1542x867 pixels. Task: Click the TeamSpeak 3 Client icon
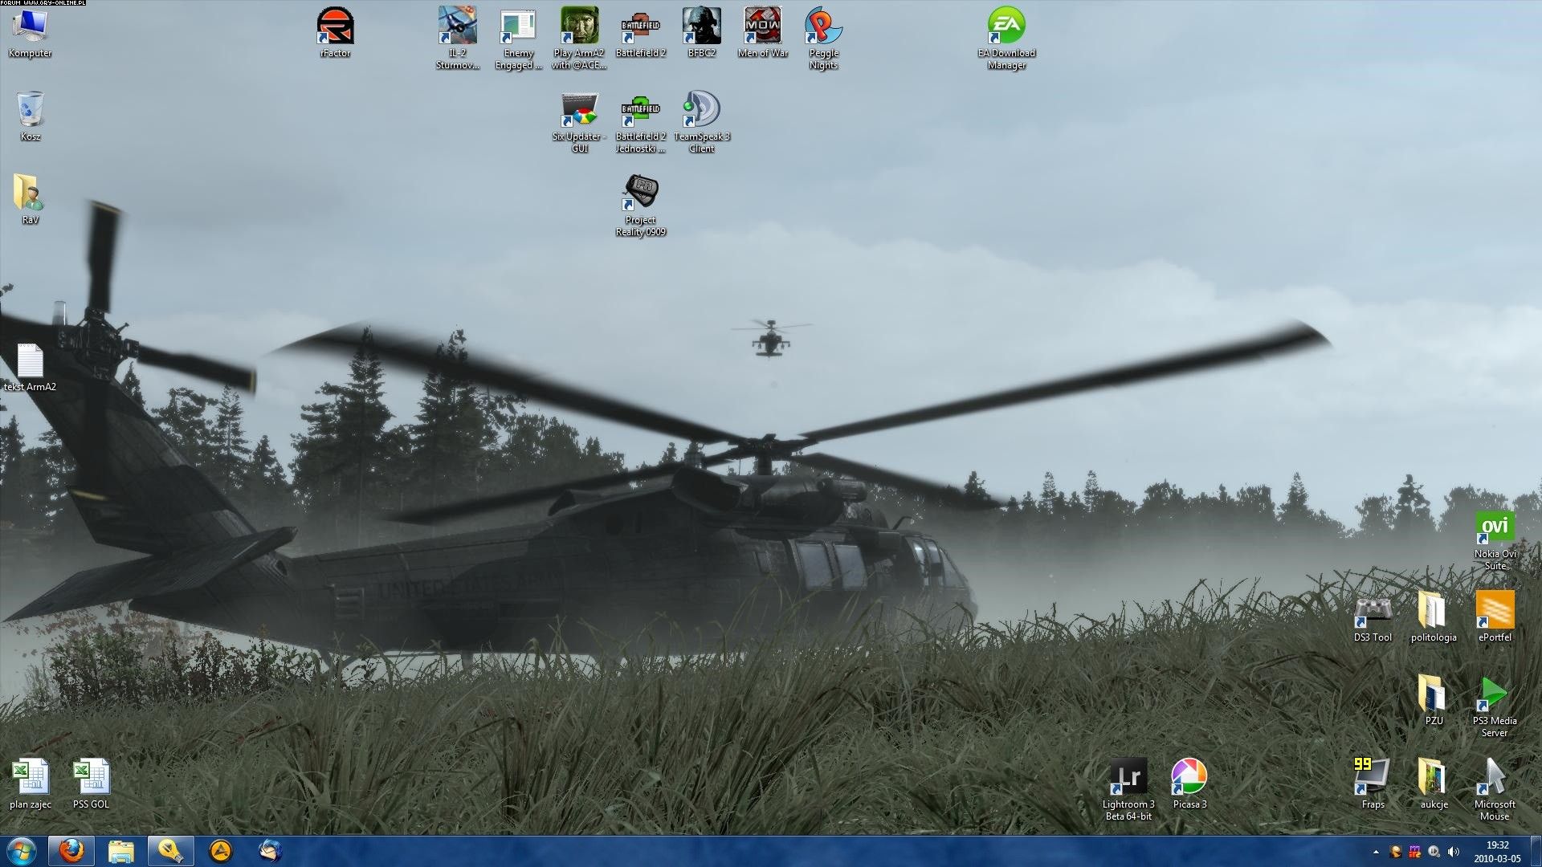701,112
